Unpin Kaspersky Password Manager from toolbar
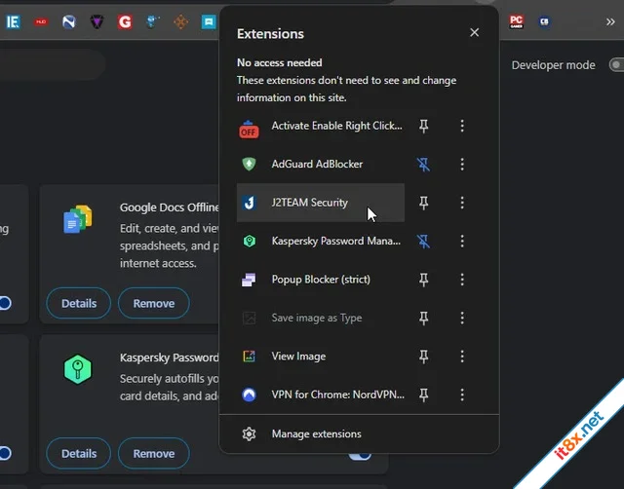The image size is (624, 489). click(423, 241)
